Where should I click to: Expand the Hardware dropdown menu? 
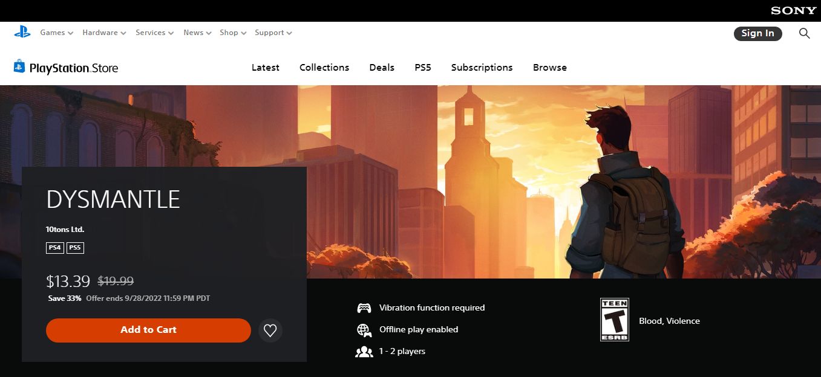click(x=104, y=33)
